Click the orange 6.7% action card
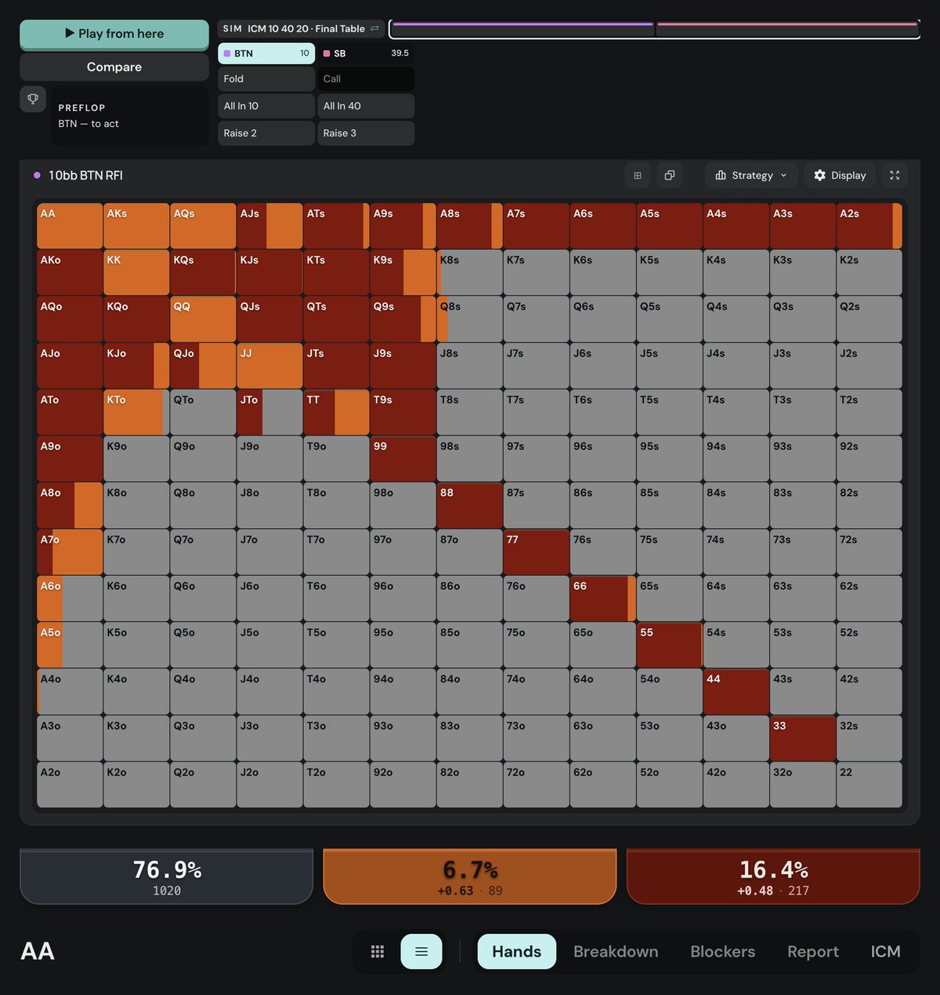The width and height of the screenshot is (940, 995). click(x=470, y=877)
